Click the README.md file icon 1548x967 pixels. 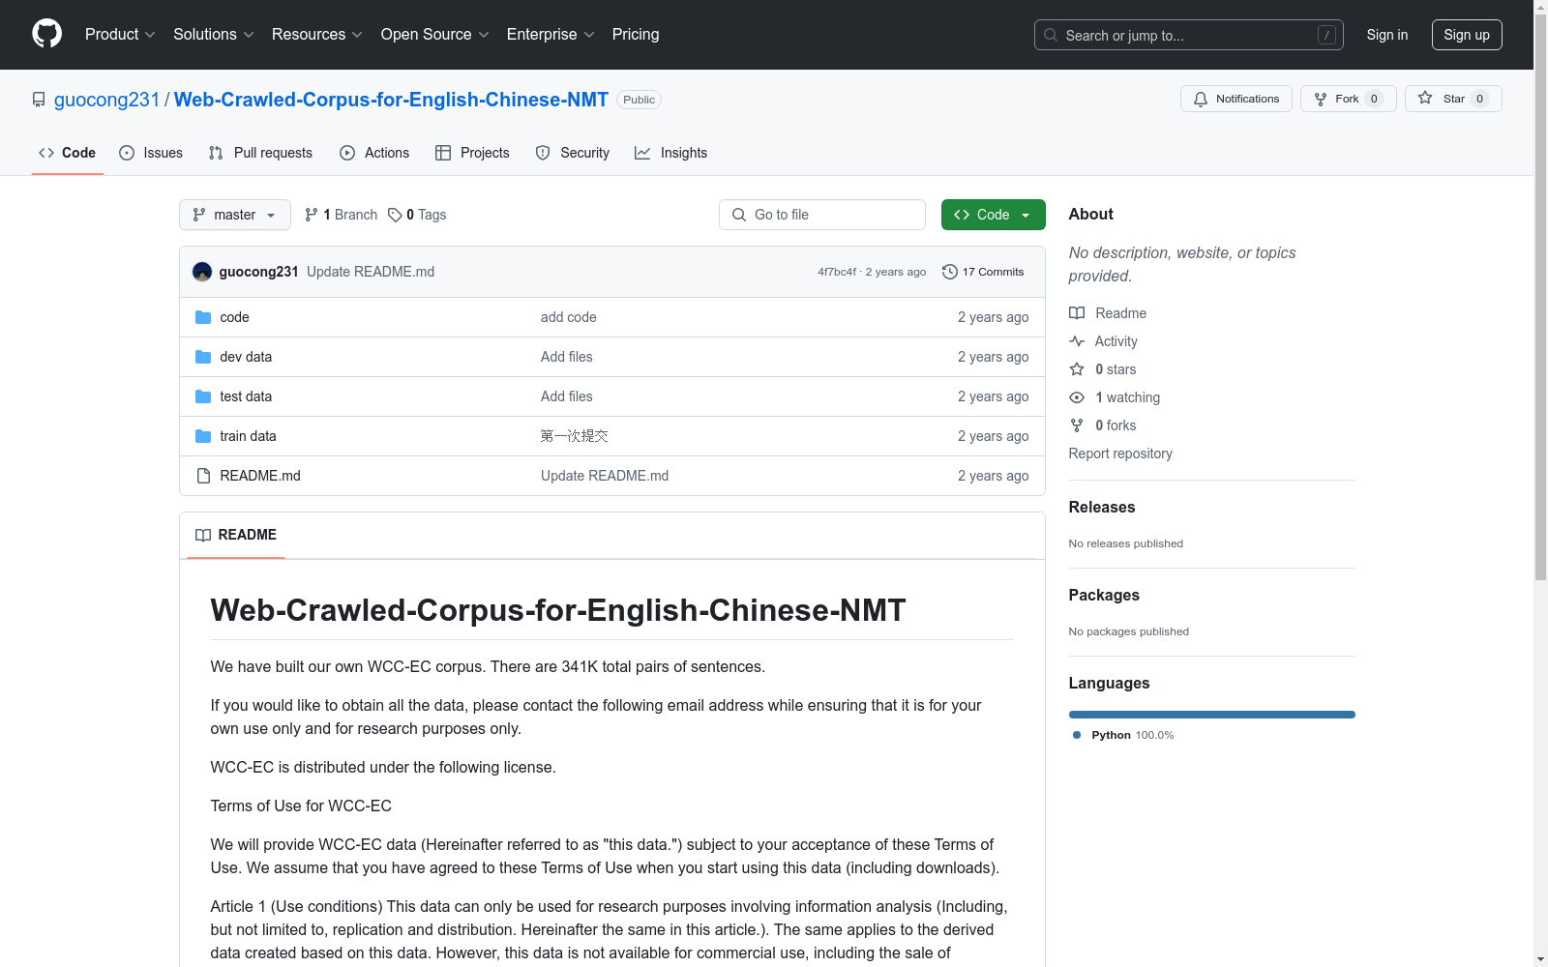coord(203,476)
